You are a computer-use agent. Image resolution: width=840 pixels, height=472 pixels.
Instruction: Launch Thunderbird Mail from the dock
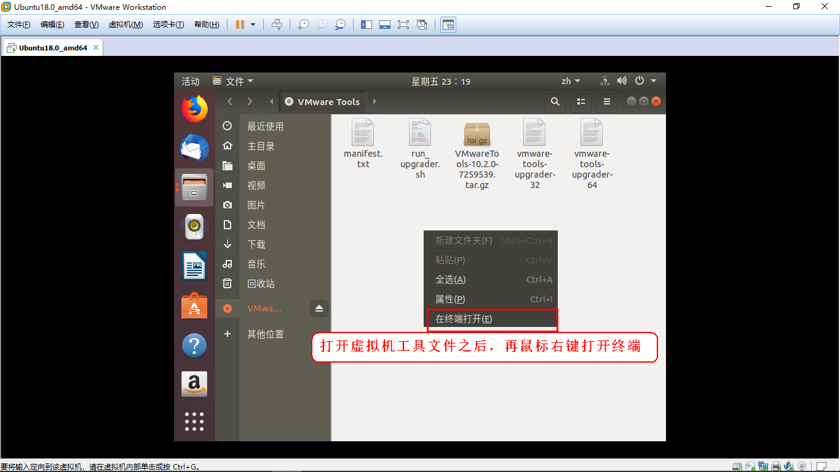tap(194, 148)
